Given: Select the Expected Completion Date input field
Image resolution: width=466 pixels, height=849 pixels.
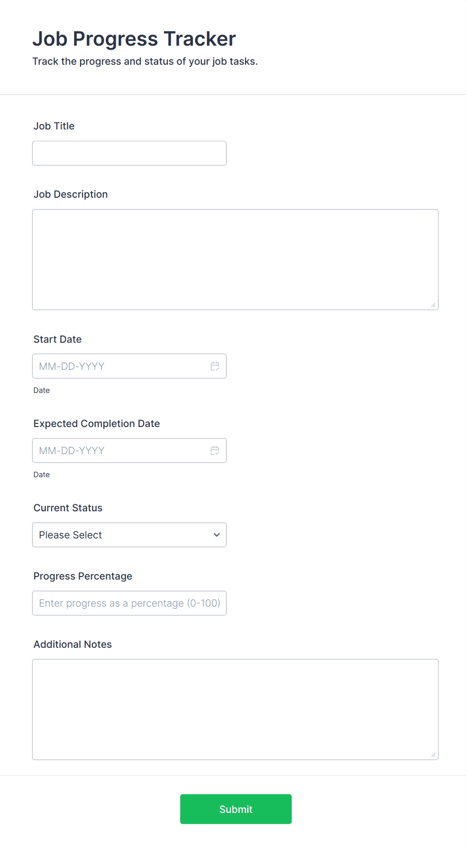Looking at the screenshot, I should [x=120, y=451].
